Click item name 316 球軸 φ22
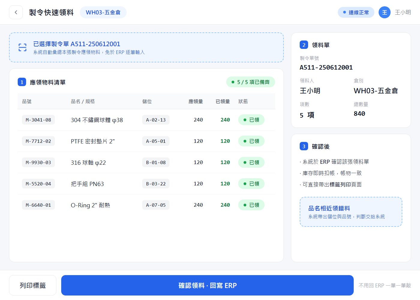Image resolution: width=420 pixels, height=300 pixels. 88,163
